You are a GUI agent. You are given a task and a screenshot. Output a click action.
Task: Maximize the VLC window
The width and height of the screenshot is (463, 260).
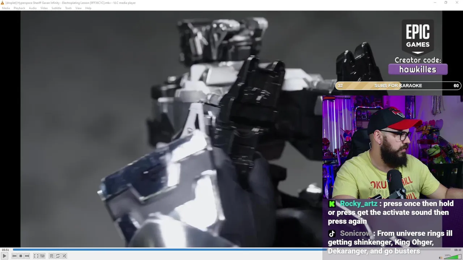[x=446, y=3]
